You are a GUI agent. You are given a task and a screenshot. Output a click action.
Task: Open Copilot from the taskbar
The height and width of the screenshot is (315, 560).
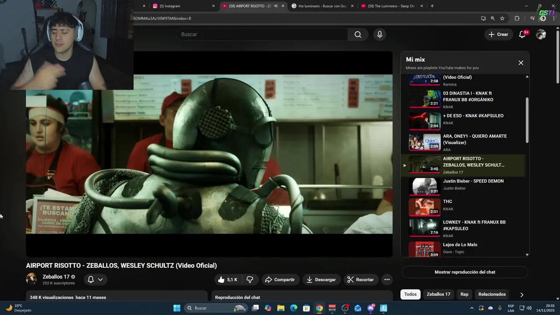[x=268, y=308]
